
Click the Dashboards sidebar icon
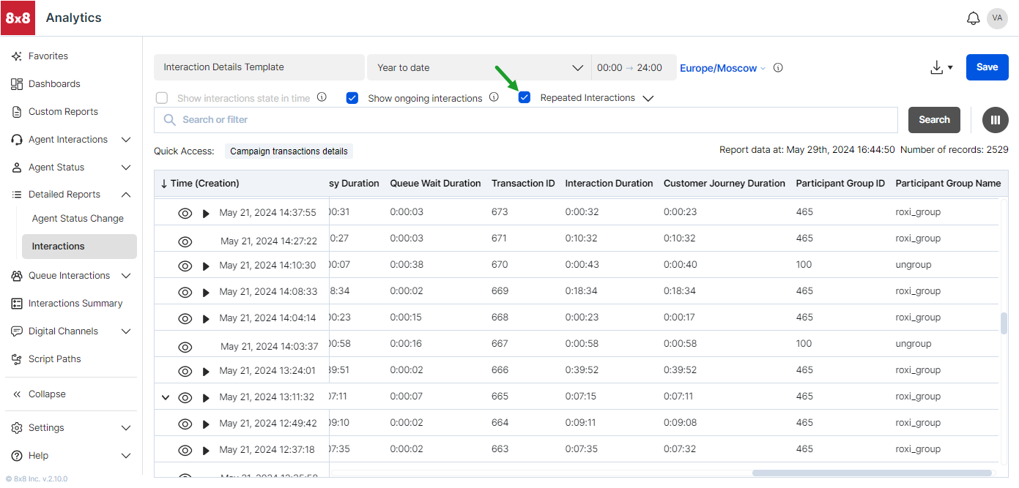pos(17,84)
